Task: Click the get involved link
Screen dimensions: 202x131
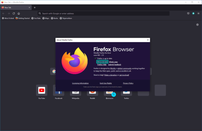Action: [x=124, y=75]
